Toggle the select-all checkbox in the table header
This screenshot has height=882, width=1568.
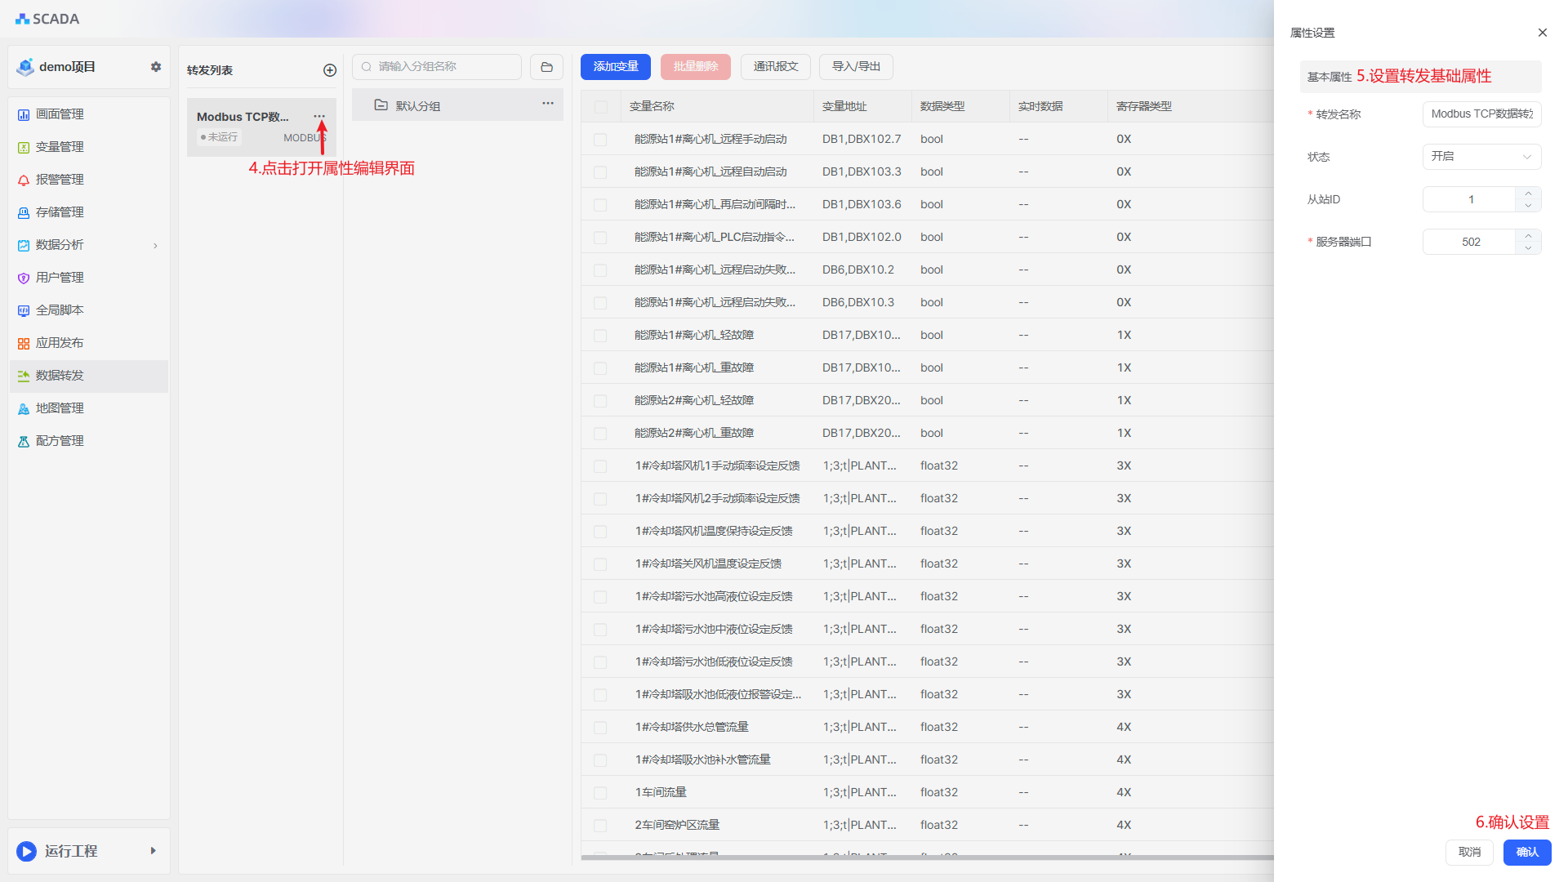[x=601, y=107]
